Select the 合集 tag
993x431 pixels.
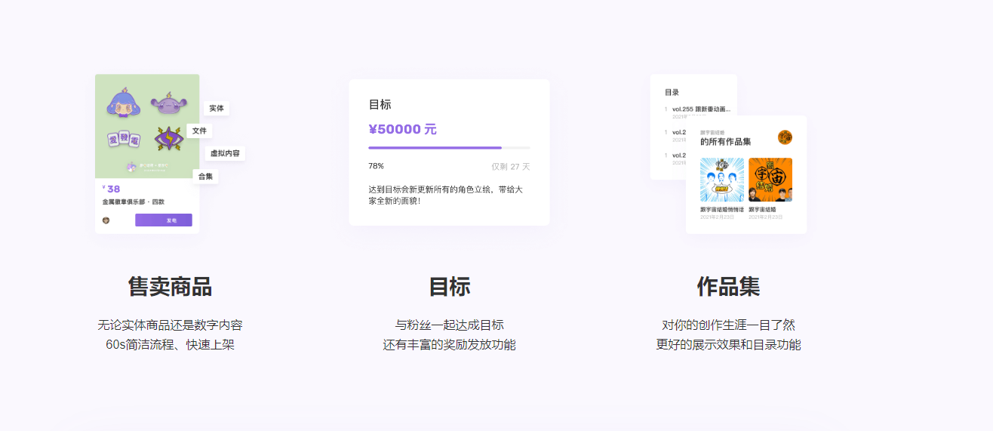205,177
